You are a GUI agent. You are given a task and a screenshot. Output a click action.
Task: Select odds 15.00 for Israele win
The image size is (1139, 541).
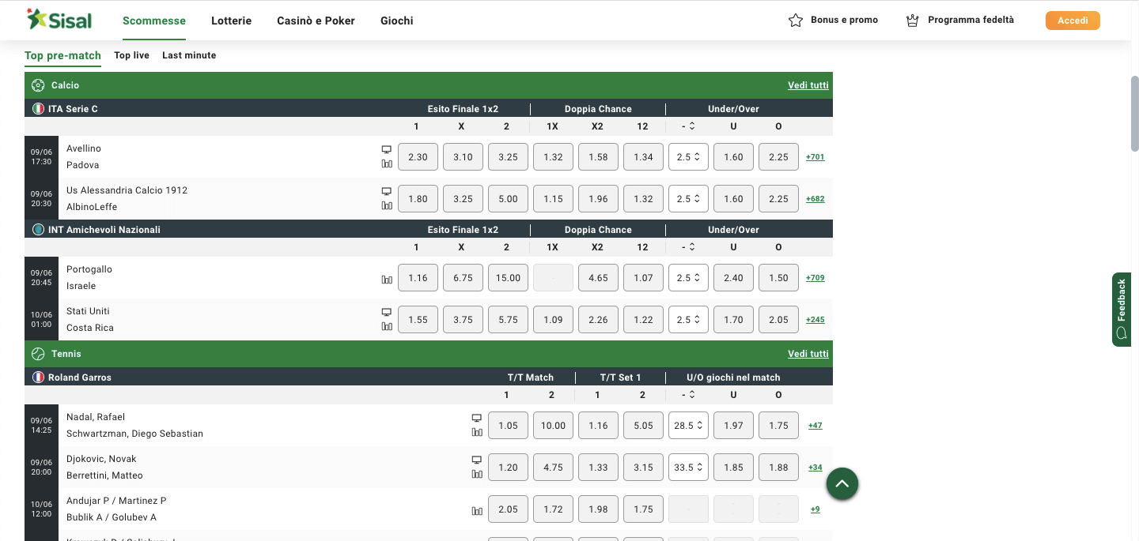(508, 278)
